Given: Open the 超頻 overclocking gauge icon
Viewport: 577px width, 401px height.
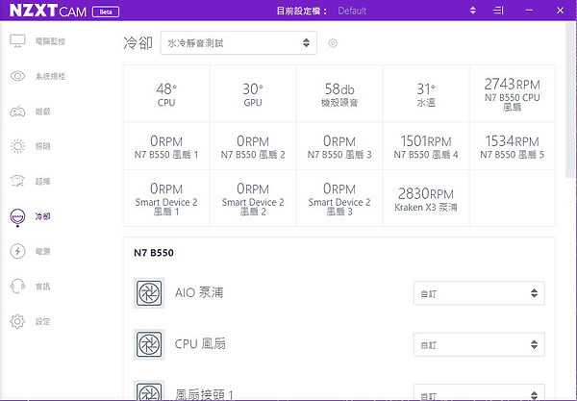Looking at the screenshot, I should click(17, 181).
